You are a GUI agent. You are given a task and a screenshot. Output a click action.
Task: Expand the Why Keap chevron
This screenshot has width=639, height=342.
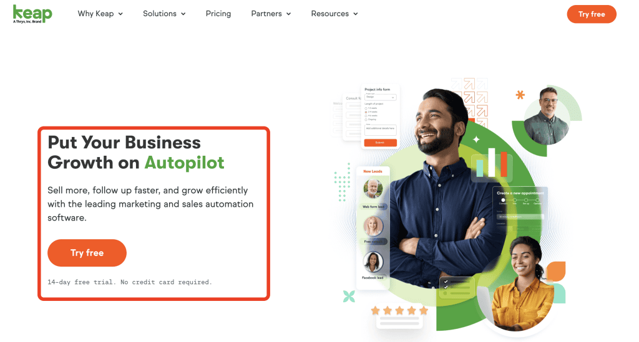(120, 14)
